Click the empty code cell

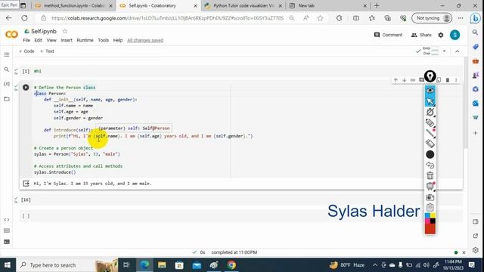click(240, 216)
